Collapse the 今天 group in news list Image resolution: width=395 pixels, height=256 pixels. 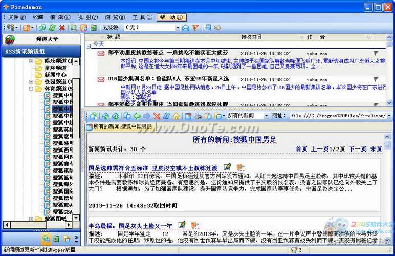(x=89, y=46)
